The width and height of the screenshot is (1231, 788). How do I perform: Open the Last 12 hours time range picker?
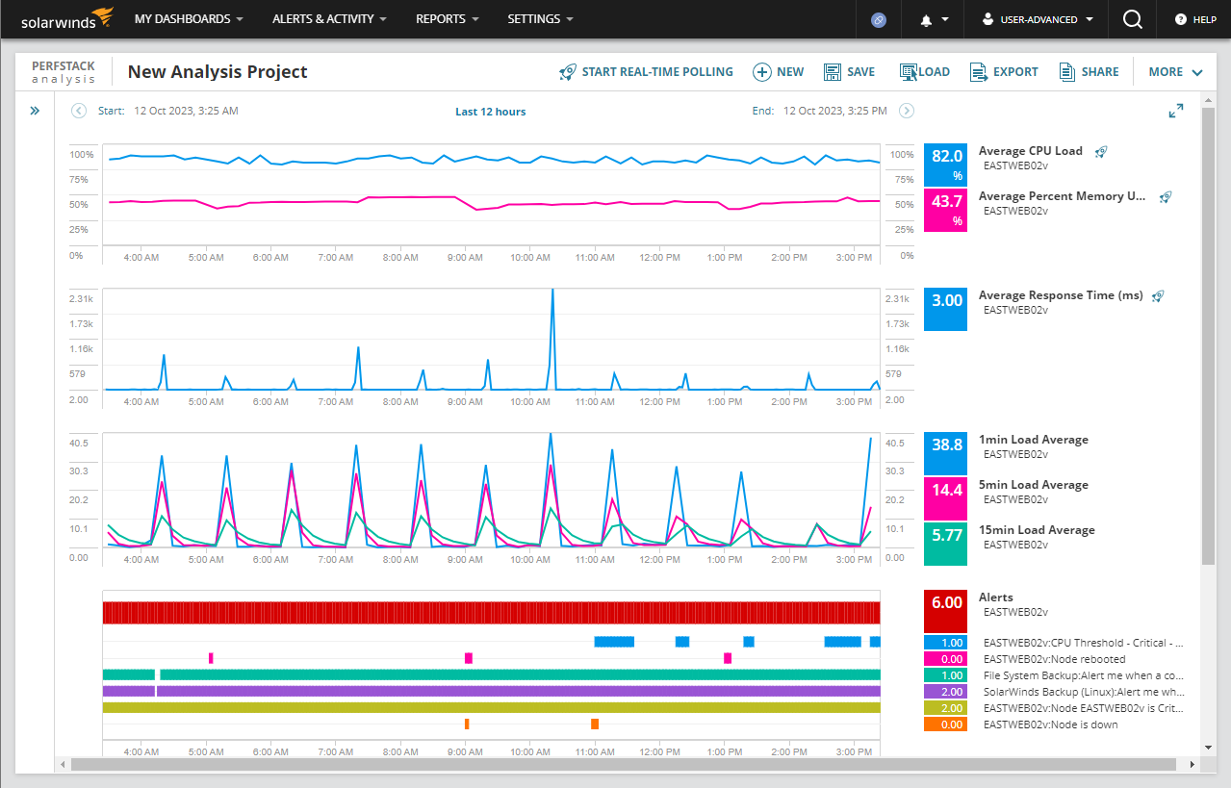click(x=491, y=112)
